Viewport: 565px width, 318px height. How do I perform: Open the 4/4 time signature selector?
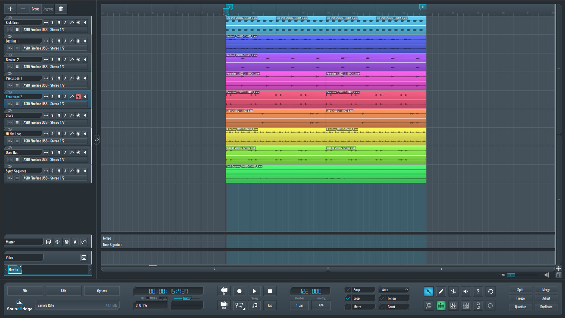(321, 305)
